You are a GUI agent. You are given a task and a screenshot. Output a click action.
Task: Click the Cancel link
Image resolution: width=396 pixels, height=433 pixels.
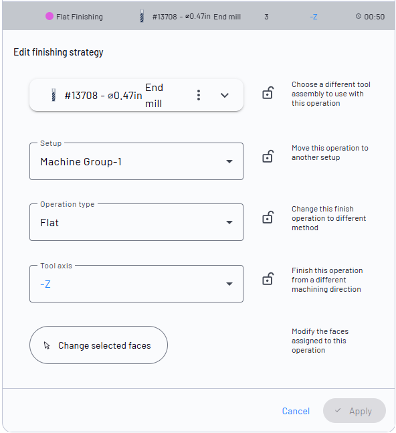tap(296, 411)
